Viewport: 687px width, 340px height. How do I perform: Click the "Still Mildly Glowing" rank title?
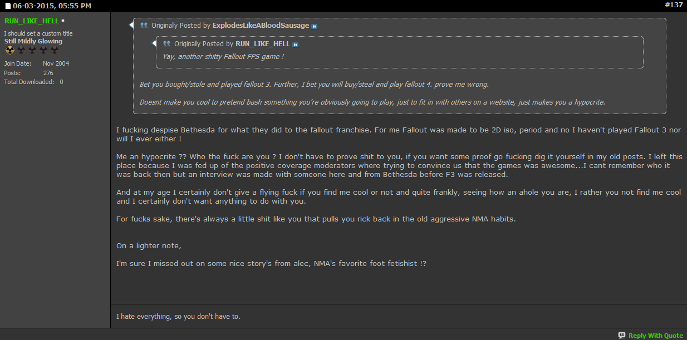(33, 41)
